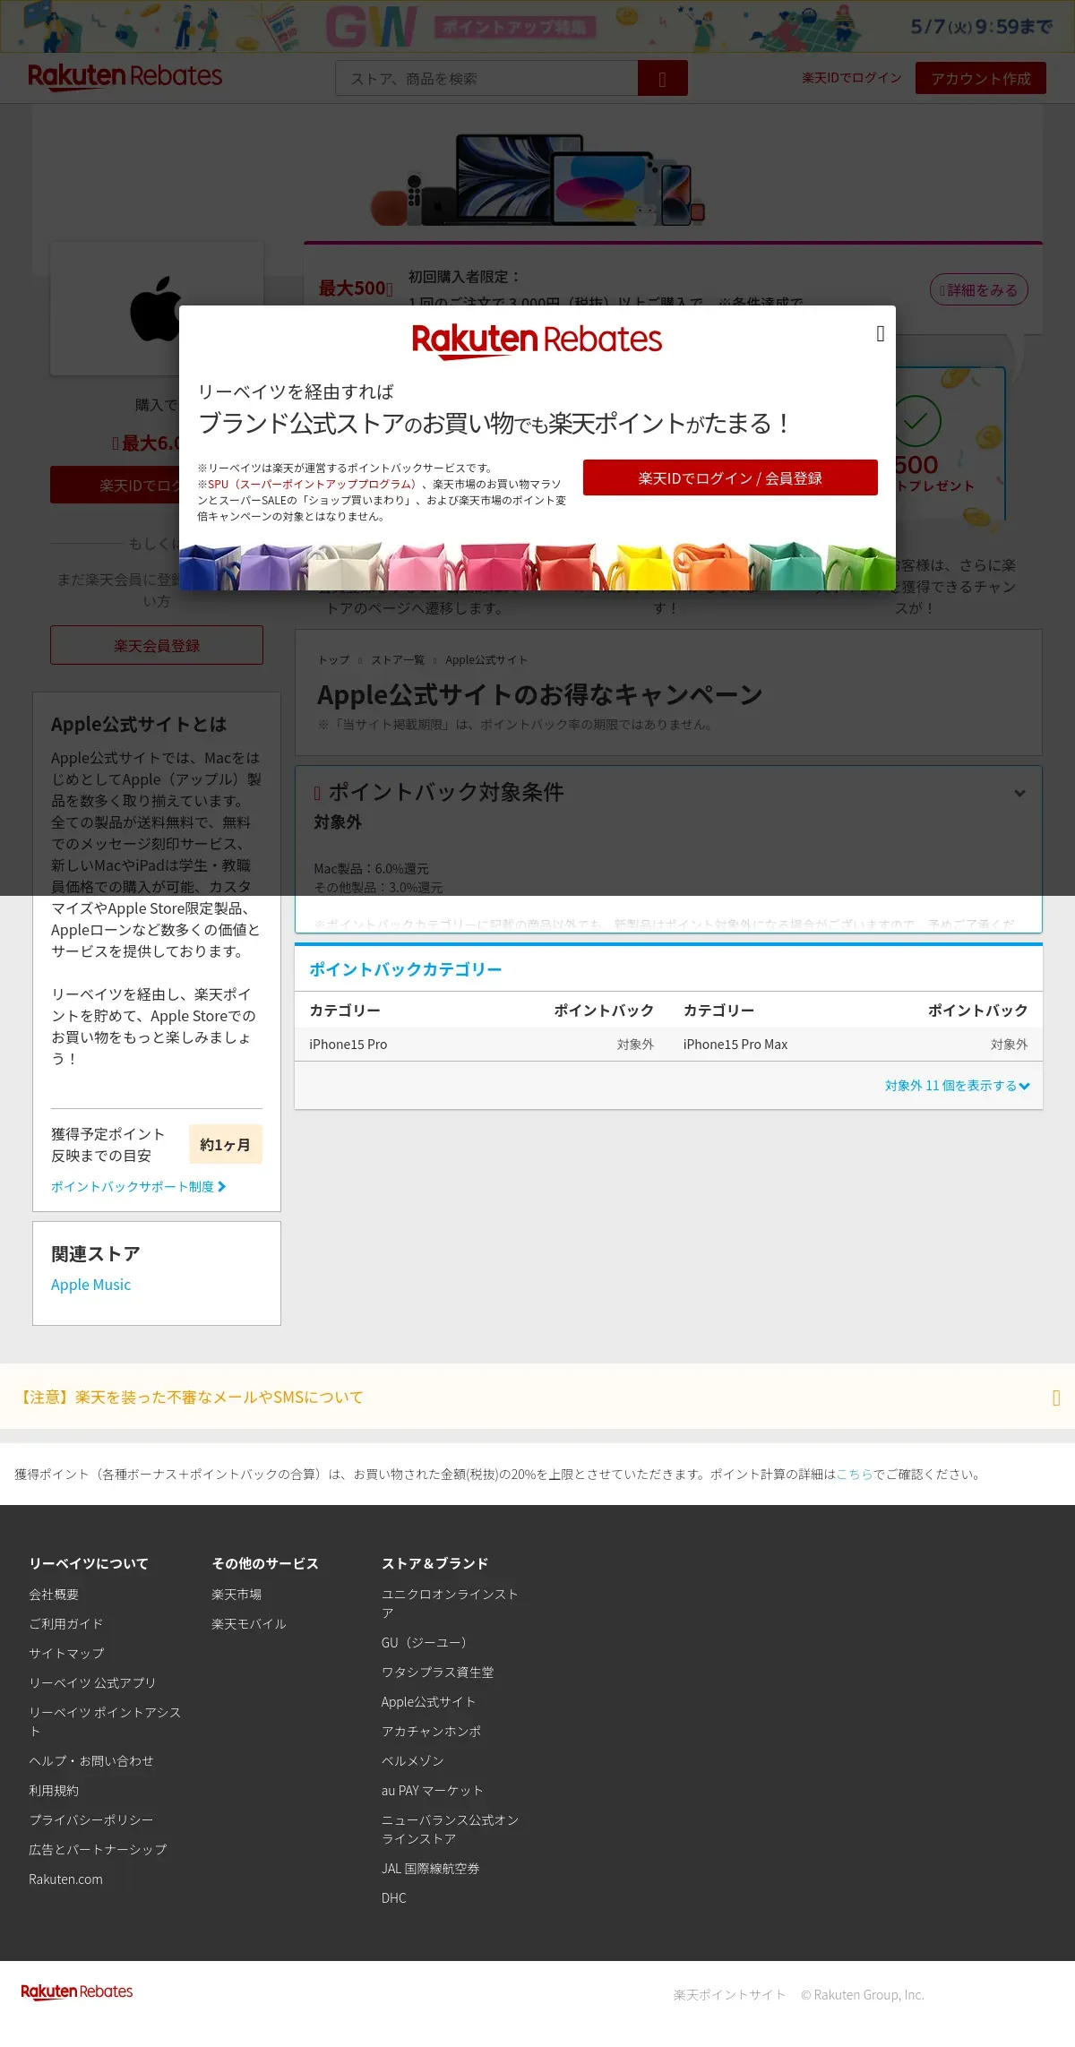Viewport: 1075px width, 2047px height.
Task: Open footer ベルメゾン link
Action: [413, 1761]
